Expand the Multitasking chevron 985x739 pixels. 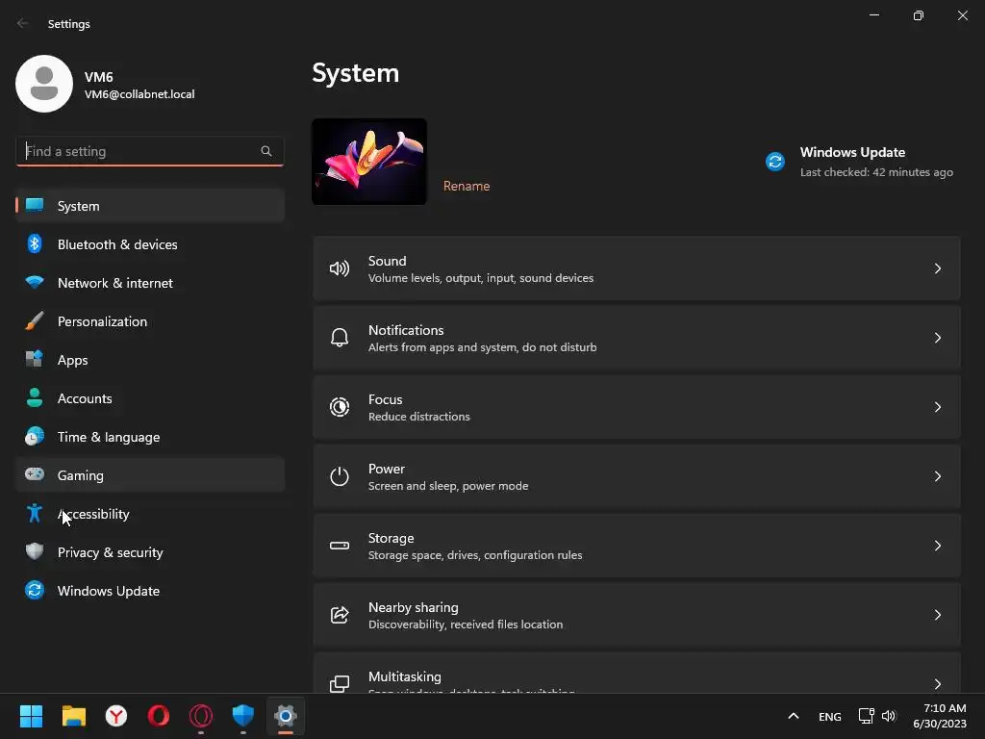(937, 684)
